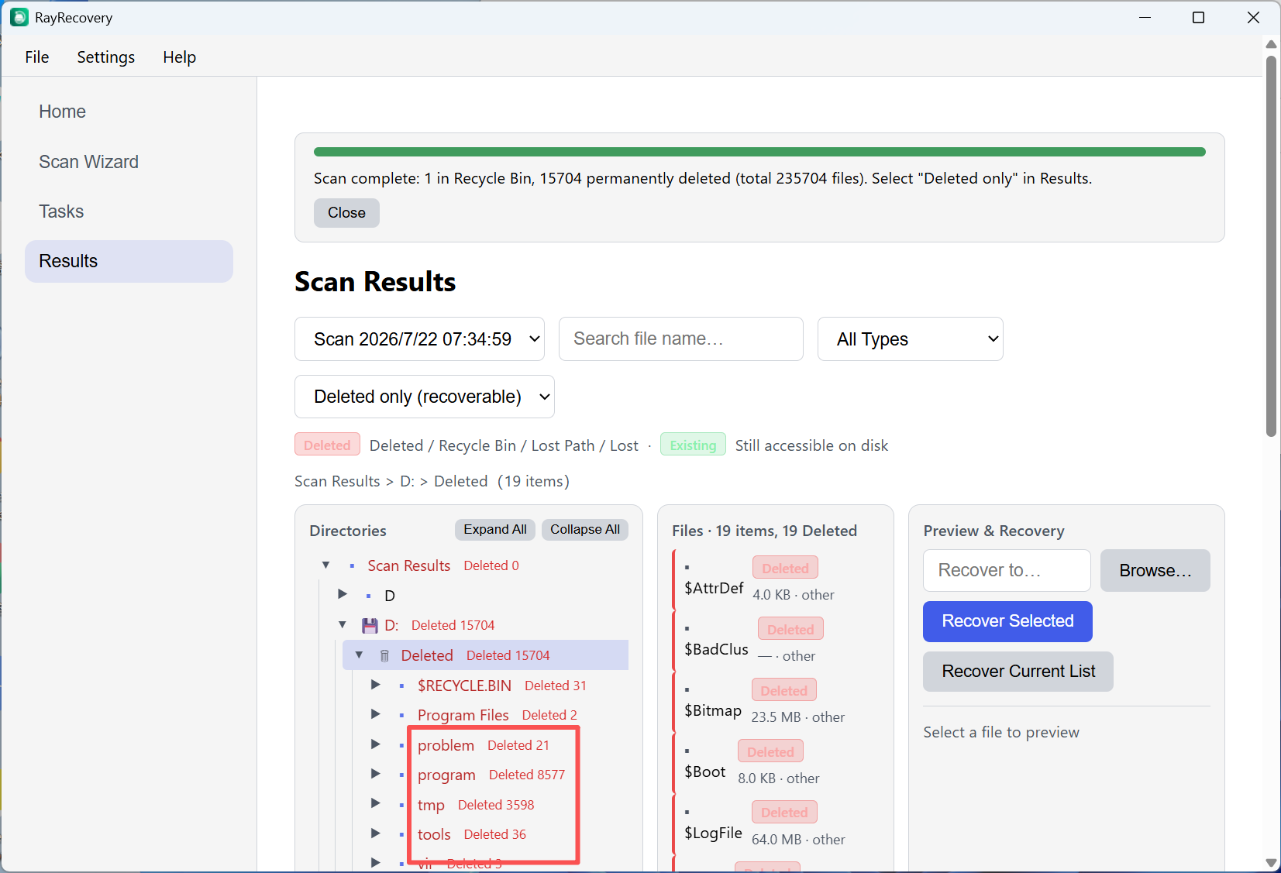Click the green scan progress bar
1281x873 pixels.
pyautogui.click(x=759, y=152)
